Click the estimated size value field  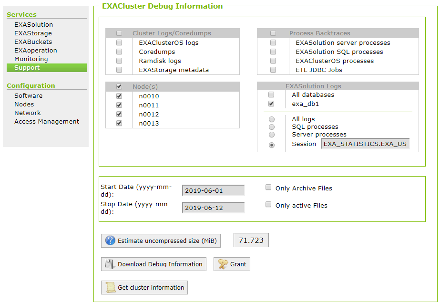click(x=251, y=240)
